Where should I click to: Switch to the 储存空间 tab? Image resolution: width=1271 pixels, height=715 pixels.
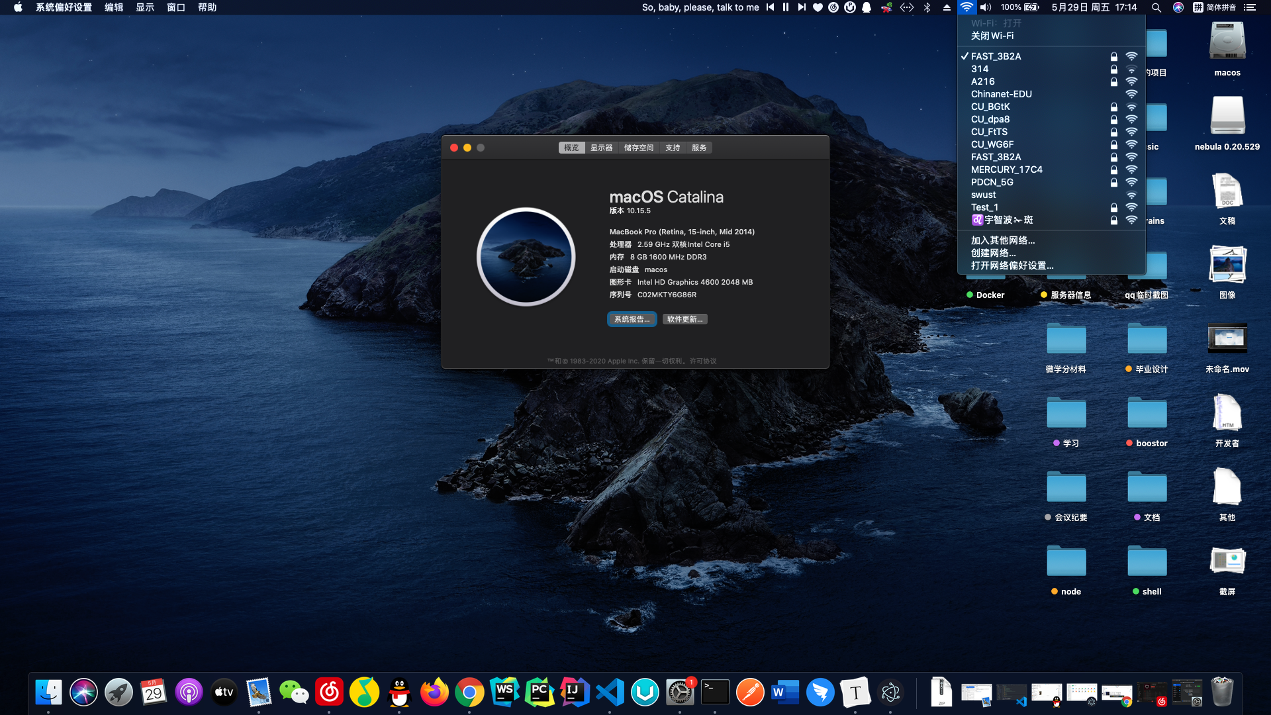(x=638, y=148)
